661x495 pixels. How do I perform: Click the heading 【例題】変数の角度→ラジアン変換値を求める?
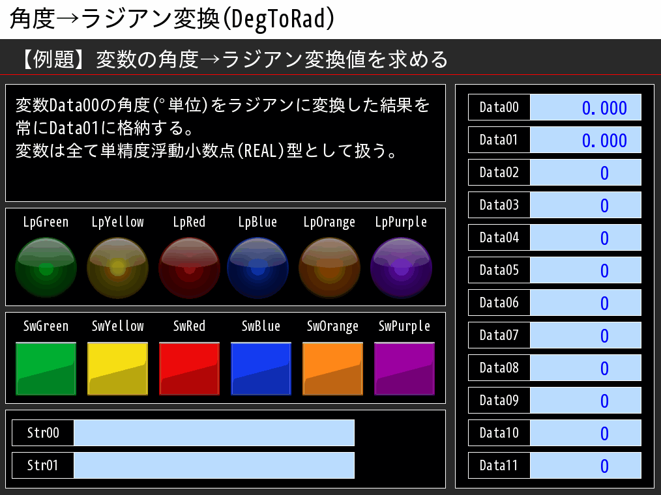[232, 59]
